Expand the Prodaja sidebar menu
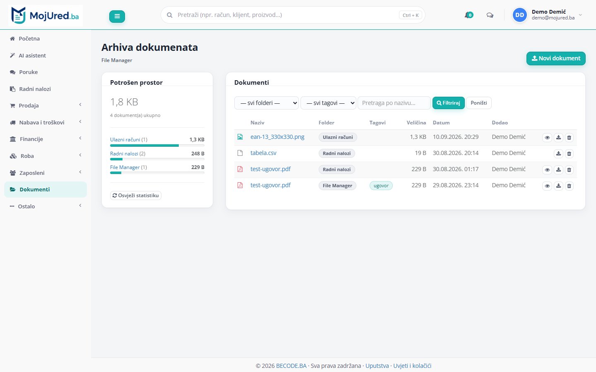Screen dimensions: 596x372 [x=46, y=105]
